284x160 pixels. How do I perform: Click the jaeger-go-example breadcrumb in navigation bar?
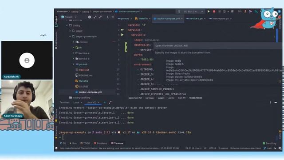[x=103, y=12]
